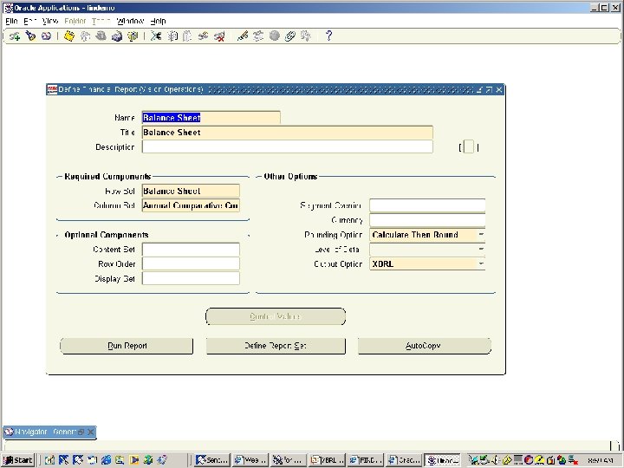This screenshot has width=624, height=468.
Task: Click the Translations globe toolbar icon
Action: pyautogui.click(x=274, y=36)
